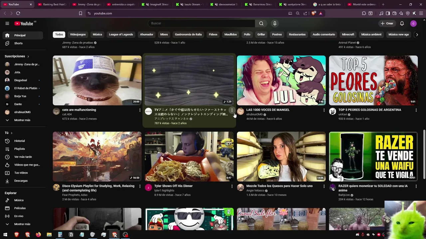Select the Minecraft filter chip
This screenshot has height=239, width=426.
348,35
